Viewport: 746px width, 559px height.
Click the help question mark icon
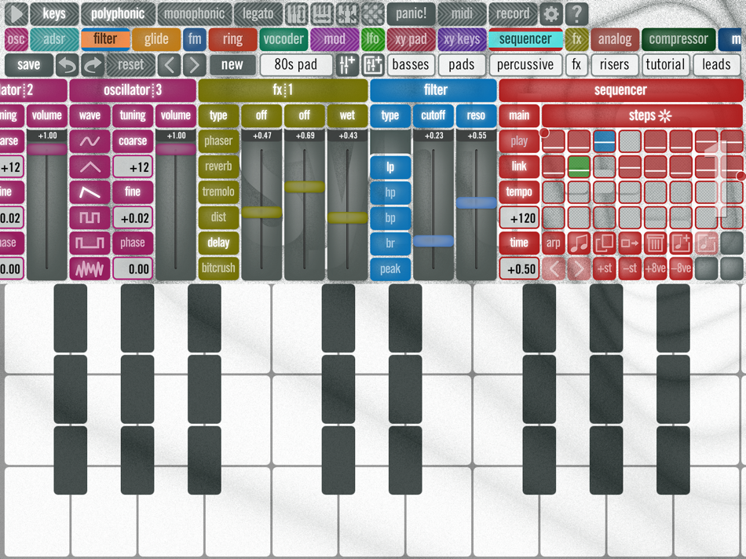[x=578, y=13]
